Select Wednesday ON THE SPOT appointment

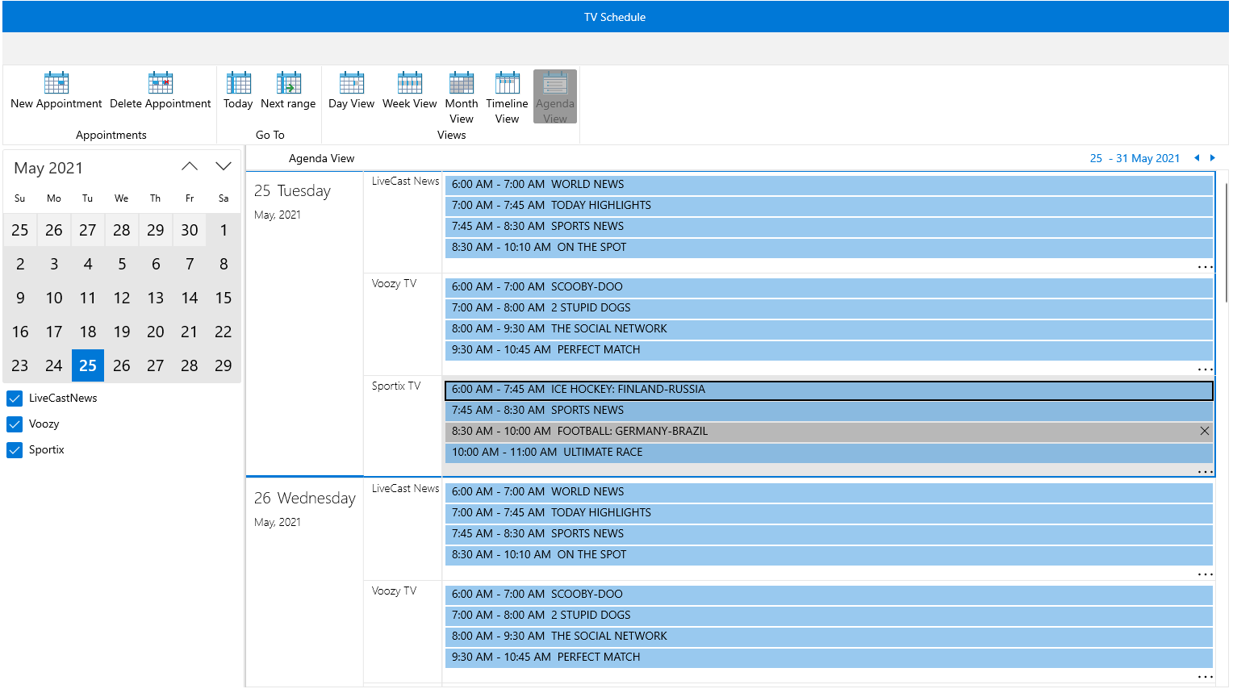[829, 555]
